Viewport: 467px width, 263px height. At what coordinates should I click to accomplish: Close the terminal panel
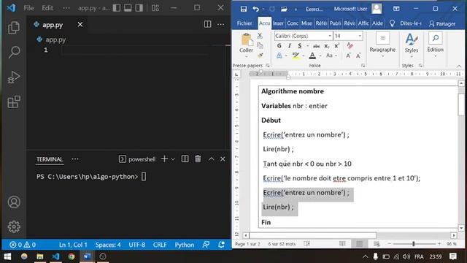coord(223,159)
